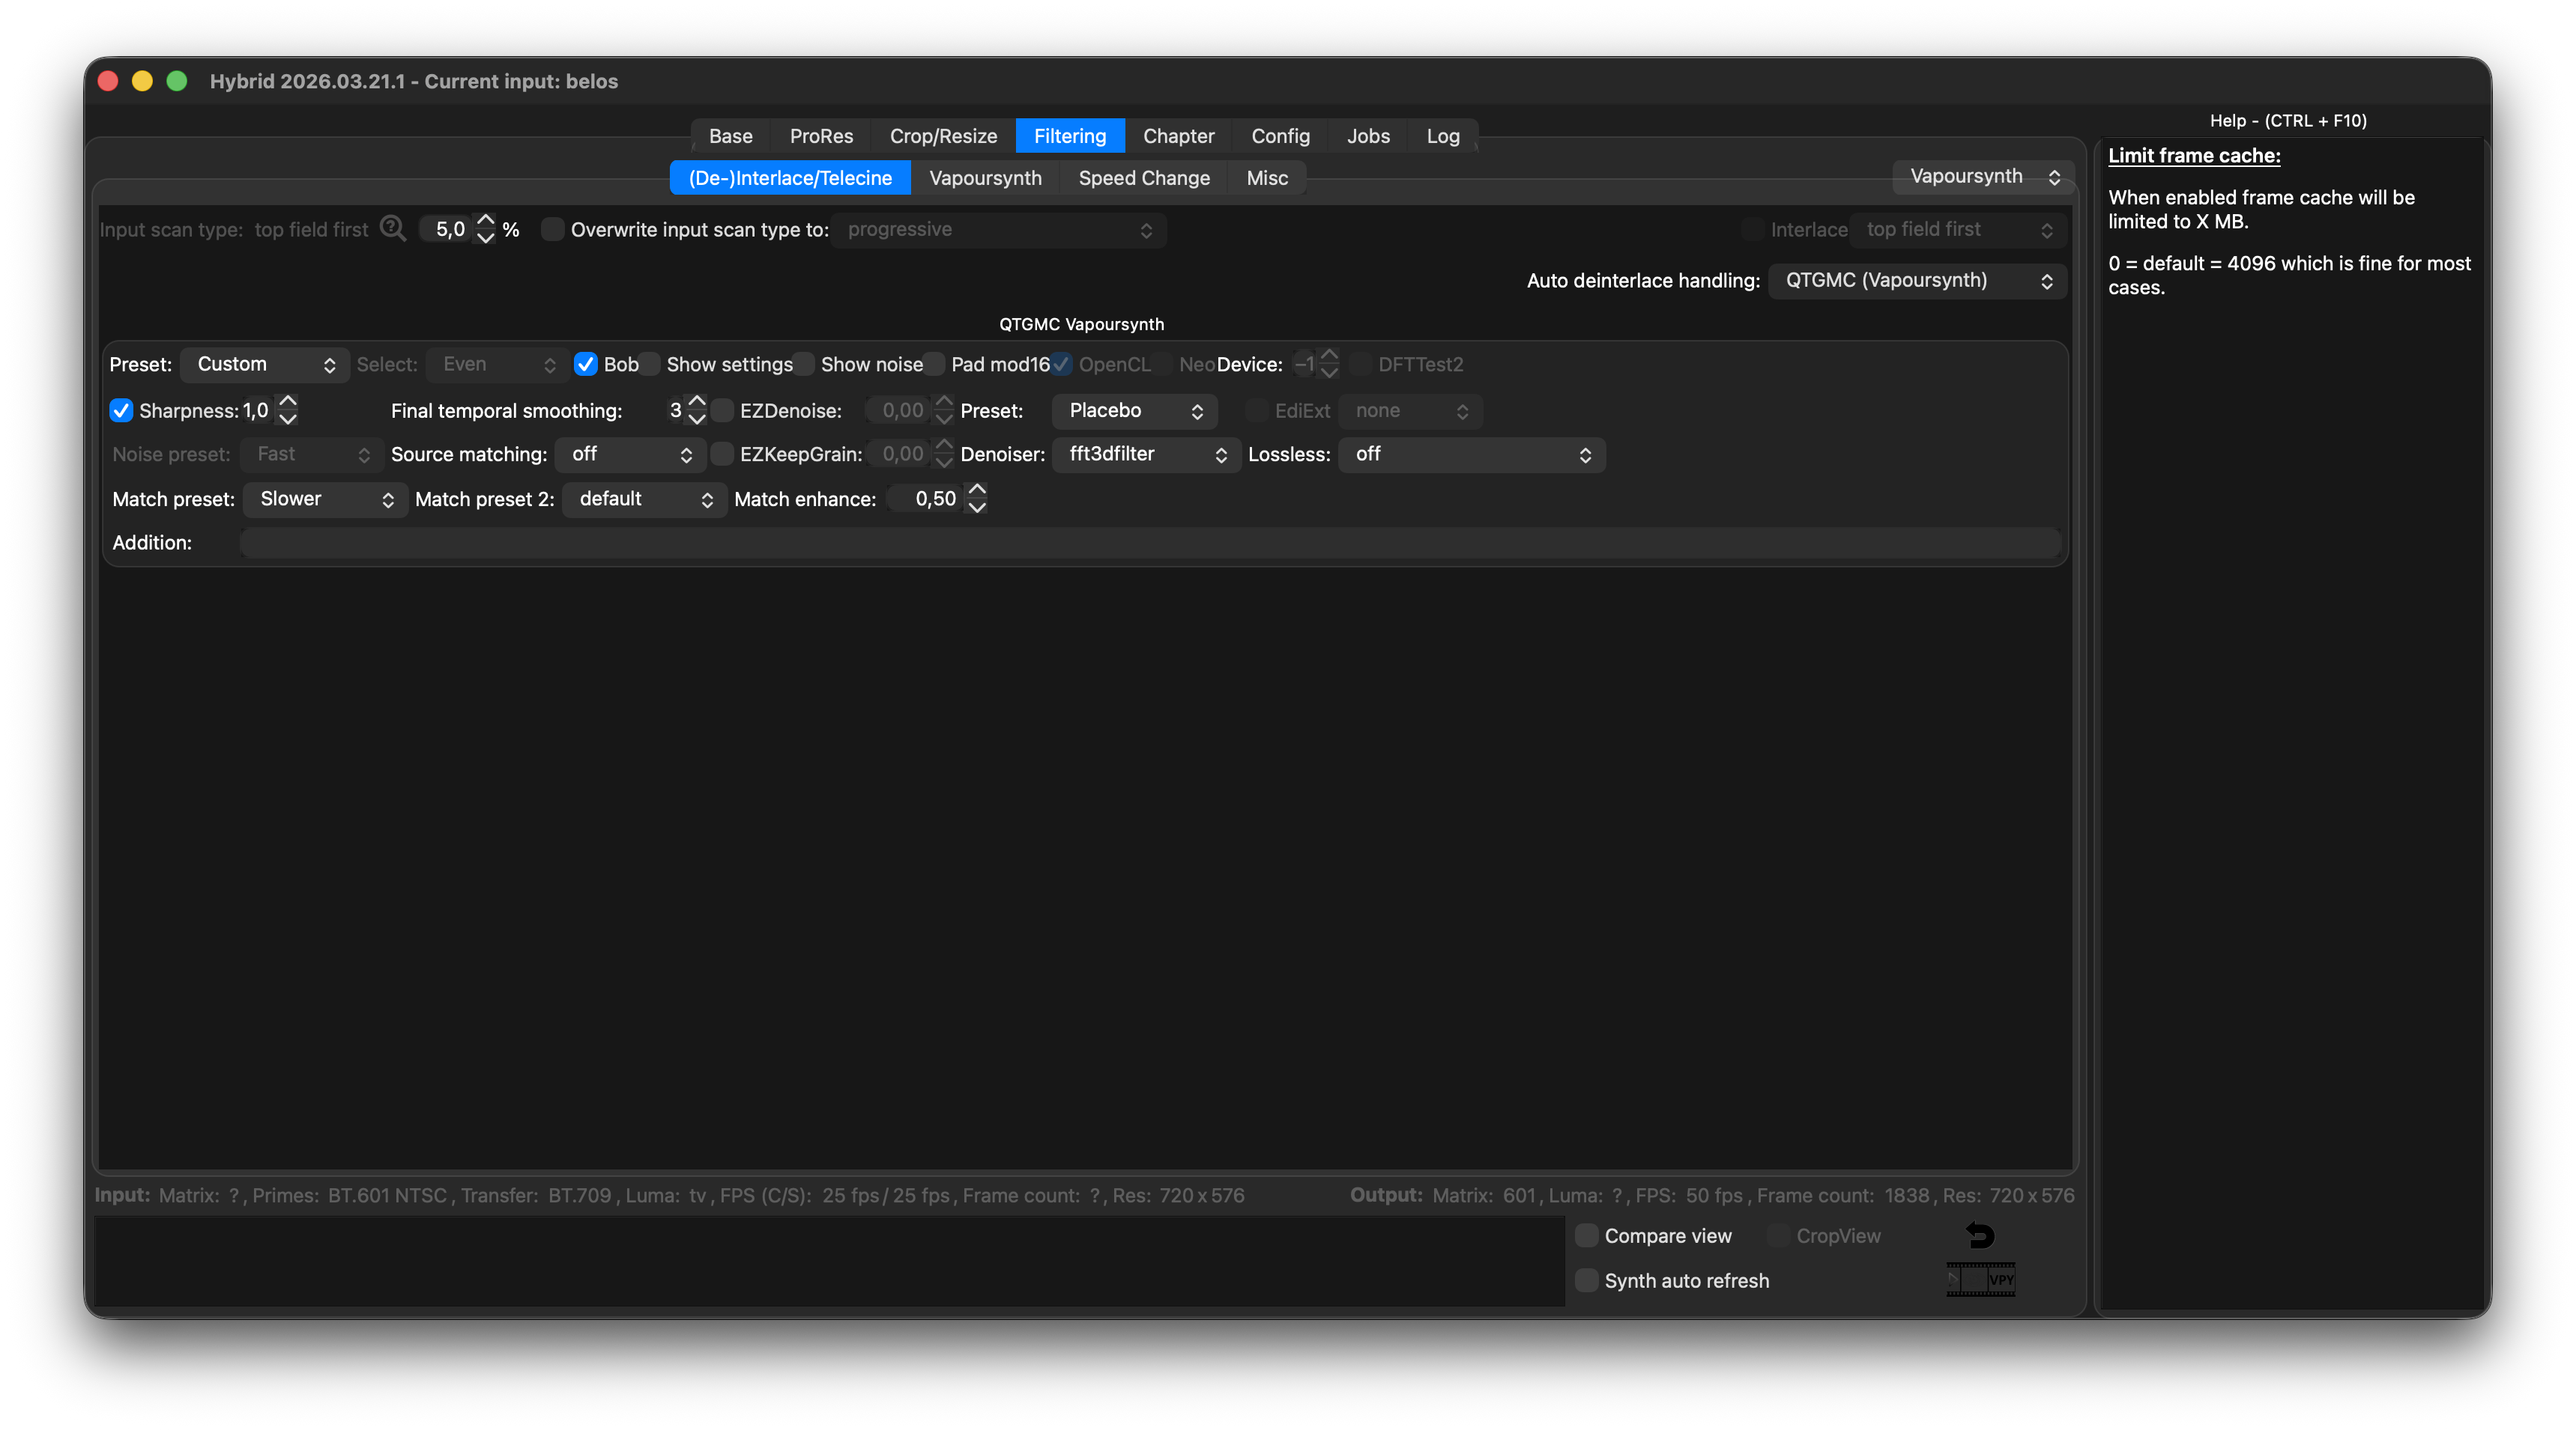The image size is (2576, 1430).
Task: Toggle the Sharpness checkbox
Action: [x=121, y=411]
